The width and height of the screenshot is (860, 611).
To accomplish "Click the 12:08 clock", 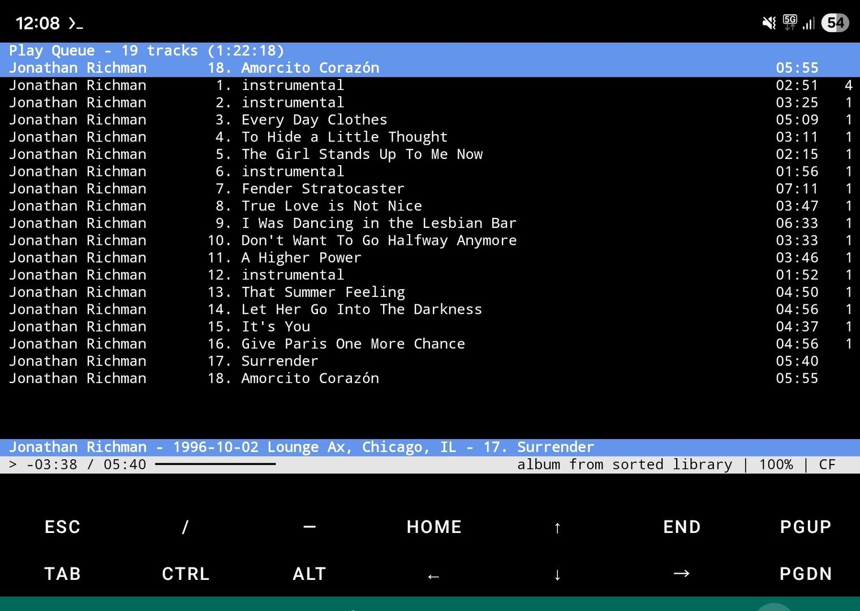I will pos(37,23).
